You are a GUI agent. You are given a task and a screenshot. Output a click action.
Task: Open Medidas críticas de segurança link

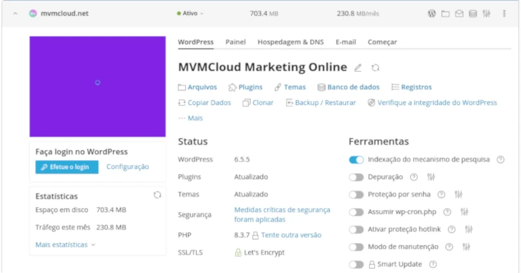(282, 214)
